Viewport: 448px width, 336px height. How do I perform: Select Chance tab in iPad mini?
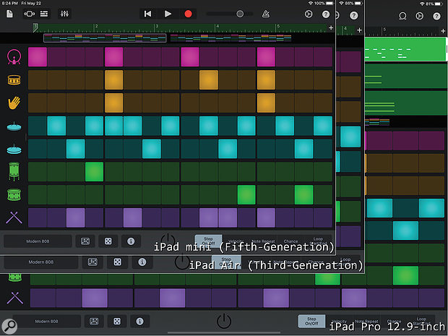[x=290, y=241]
